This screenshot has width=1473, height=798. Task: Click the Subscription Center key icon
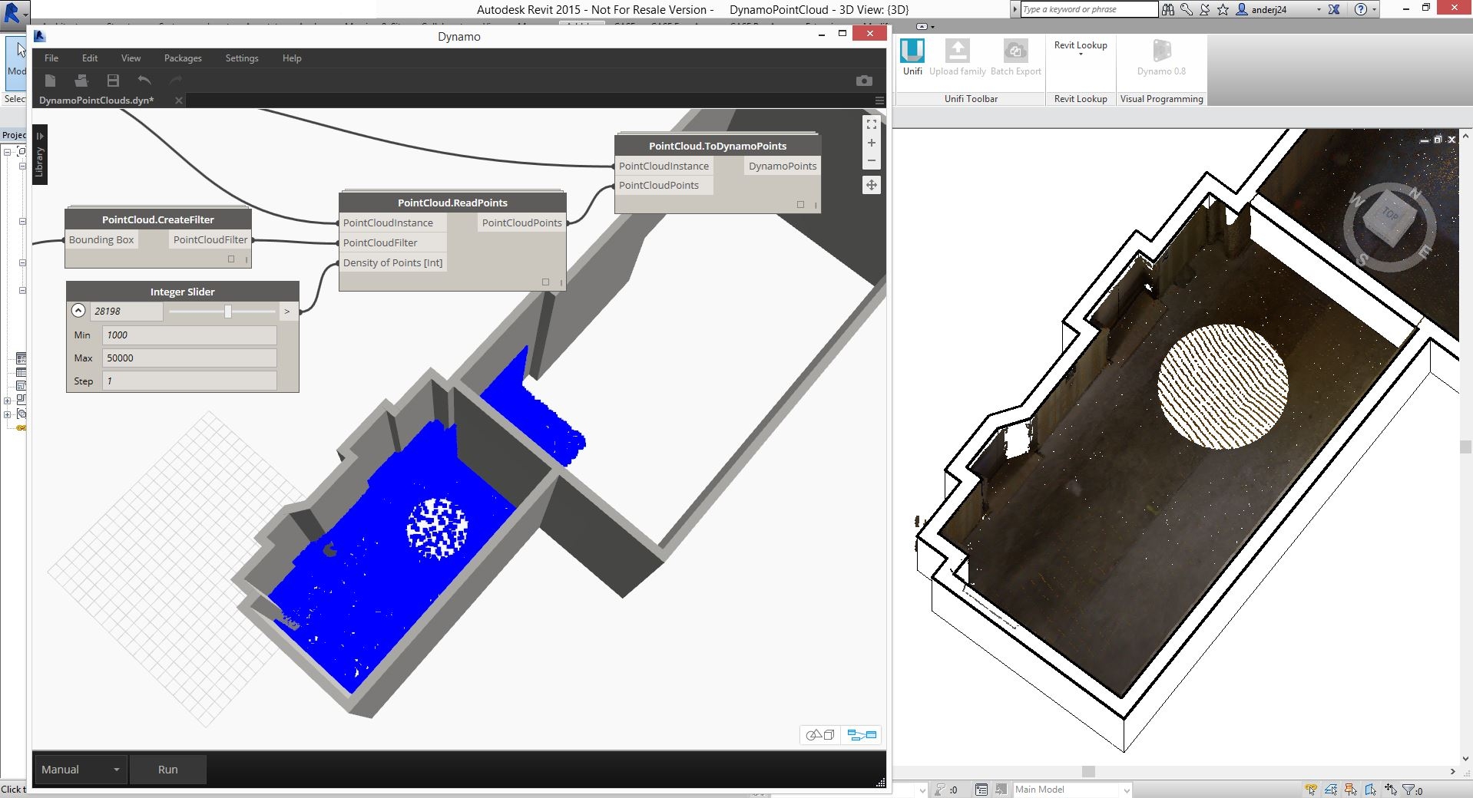click(1187, 9)
